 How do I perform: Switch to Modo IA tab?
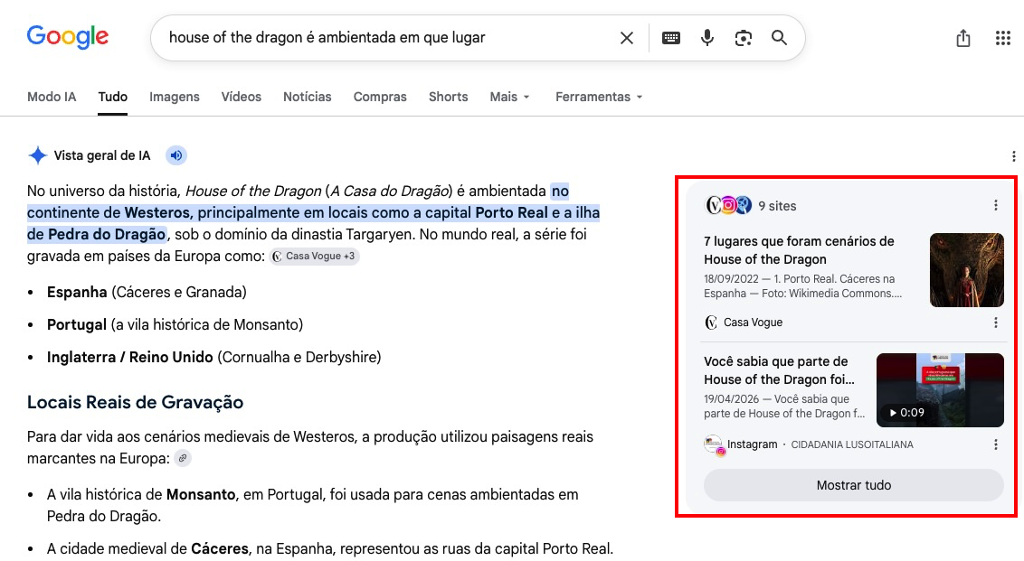point(52,97)
